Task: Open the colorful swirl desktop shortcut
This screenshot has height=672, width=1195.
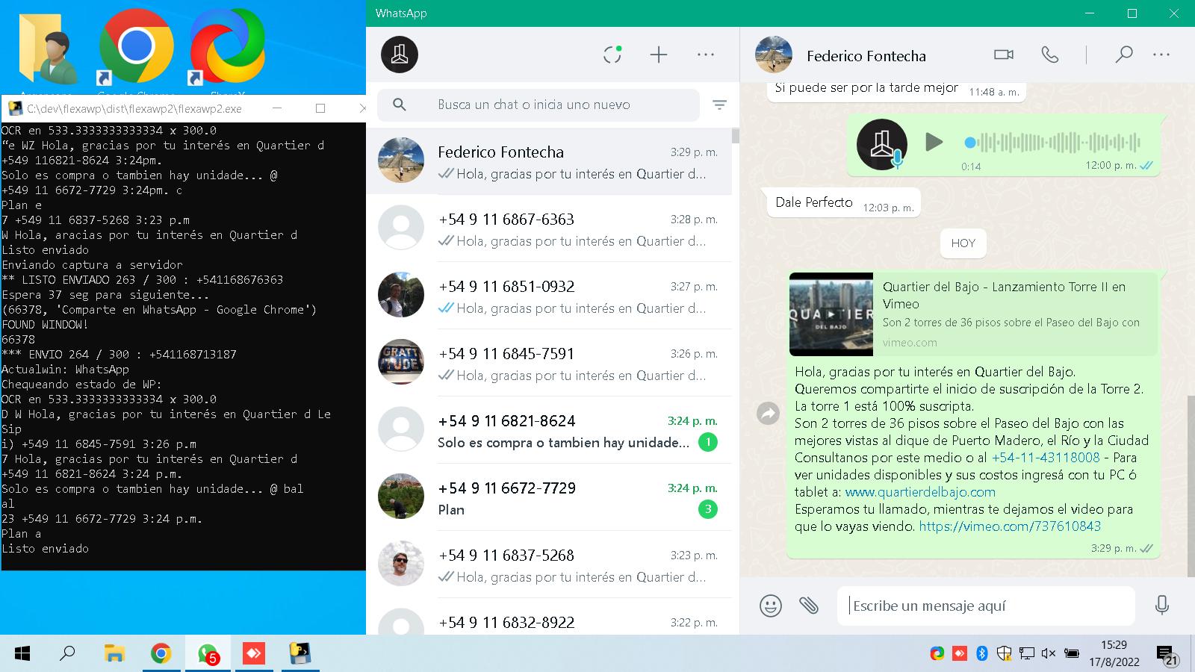Action: point(227,49)
